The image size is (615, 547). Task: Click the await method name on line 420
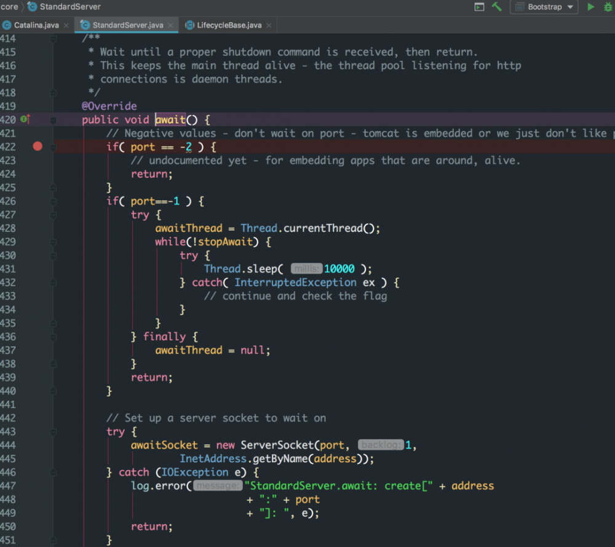(x=170, y=120)
